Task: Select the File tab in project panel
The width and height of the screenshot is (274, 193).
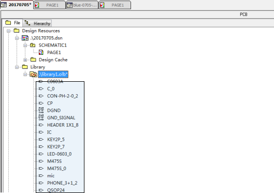Action: click(12, 23)
